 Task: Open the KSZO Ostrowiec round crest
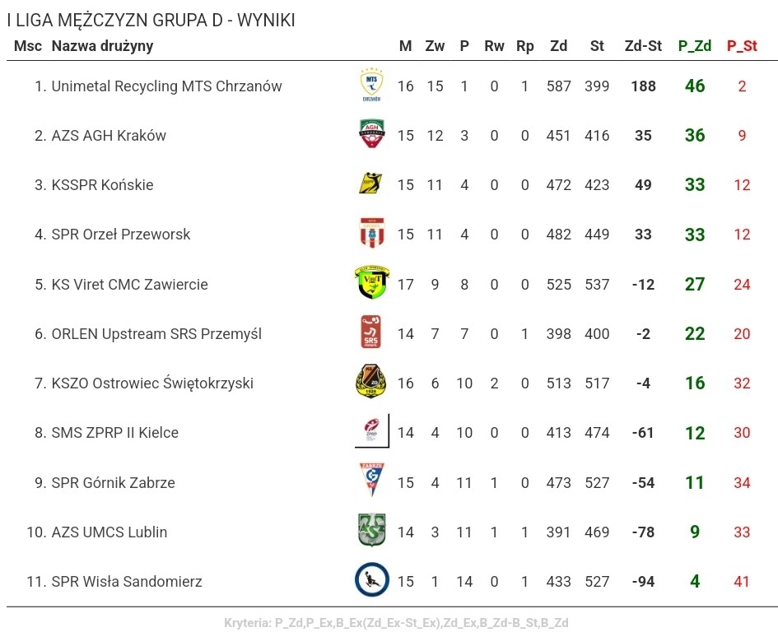pos(371,382)
